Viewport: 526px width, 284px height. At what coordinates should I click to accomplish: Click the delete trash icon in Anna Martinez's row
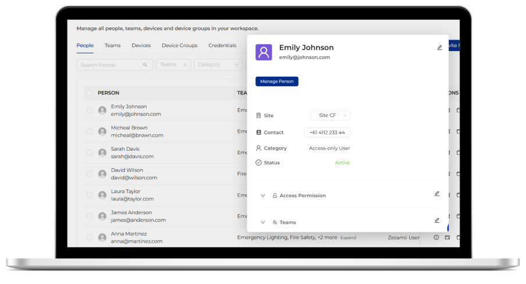pos(458,237)
